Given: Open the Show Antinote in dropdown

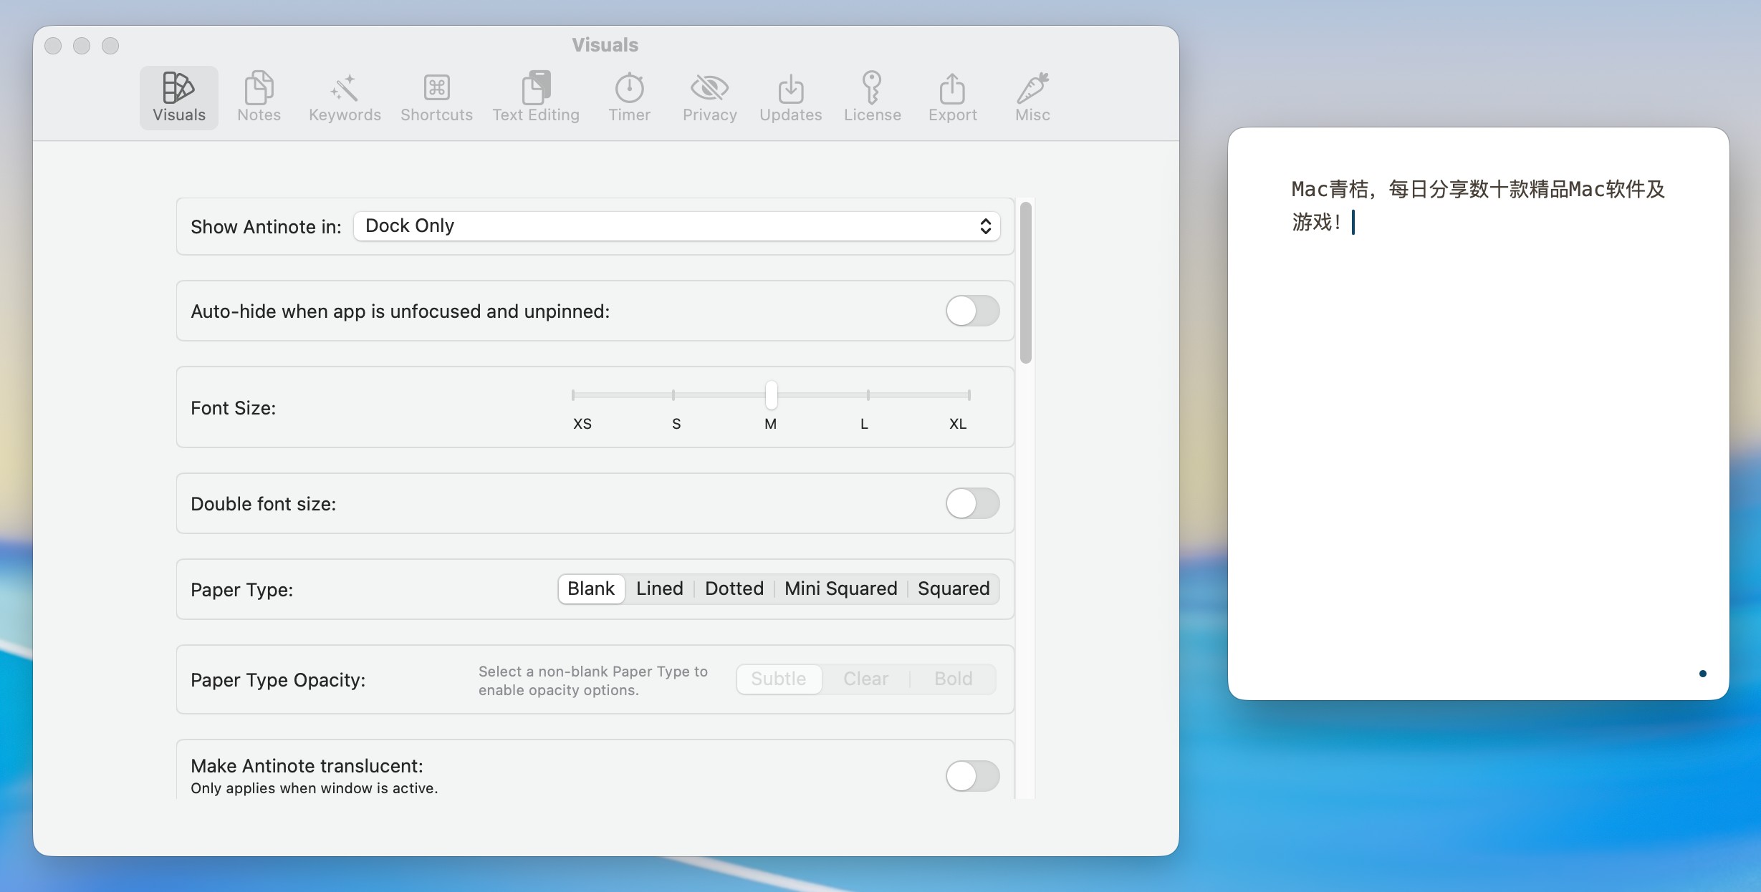Looking at the screenshot, I should 676,226.
